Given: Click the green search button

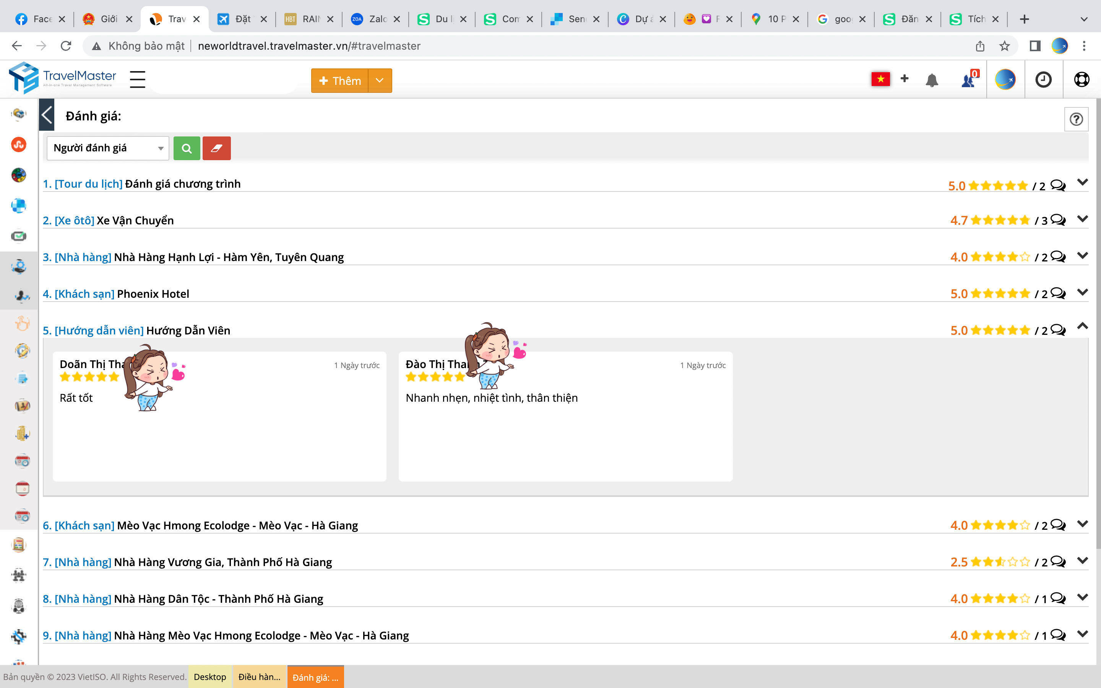Looking at the screenshot, I should pos(187,148).
